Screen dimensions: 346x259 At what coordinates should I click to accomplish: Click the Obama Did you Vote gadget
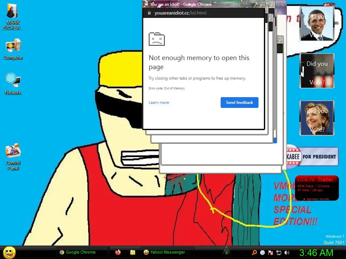[317, 24]
